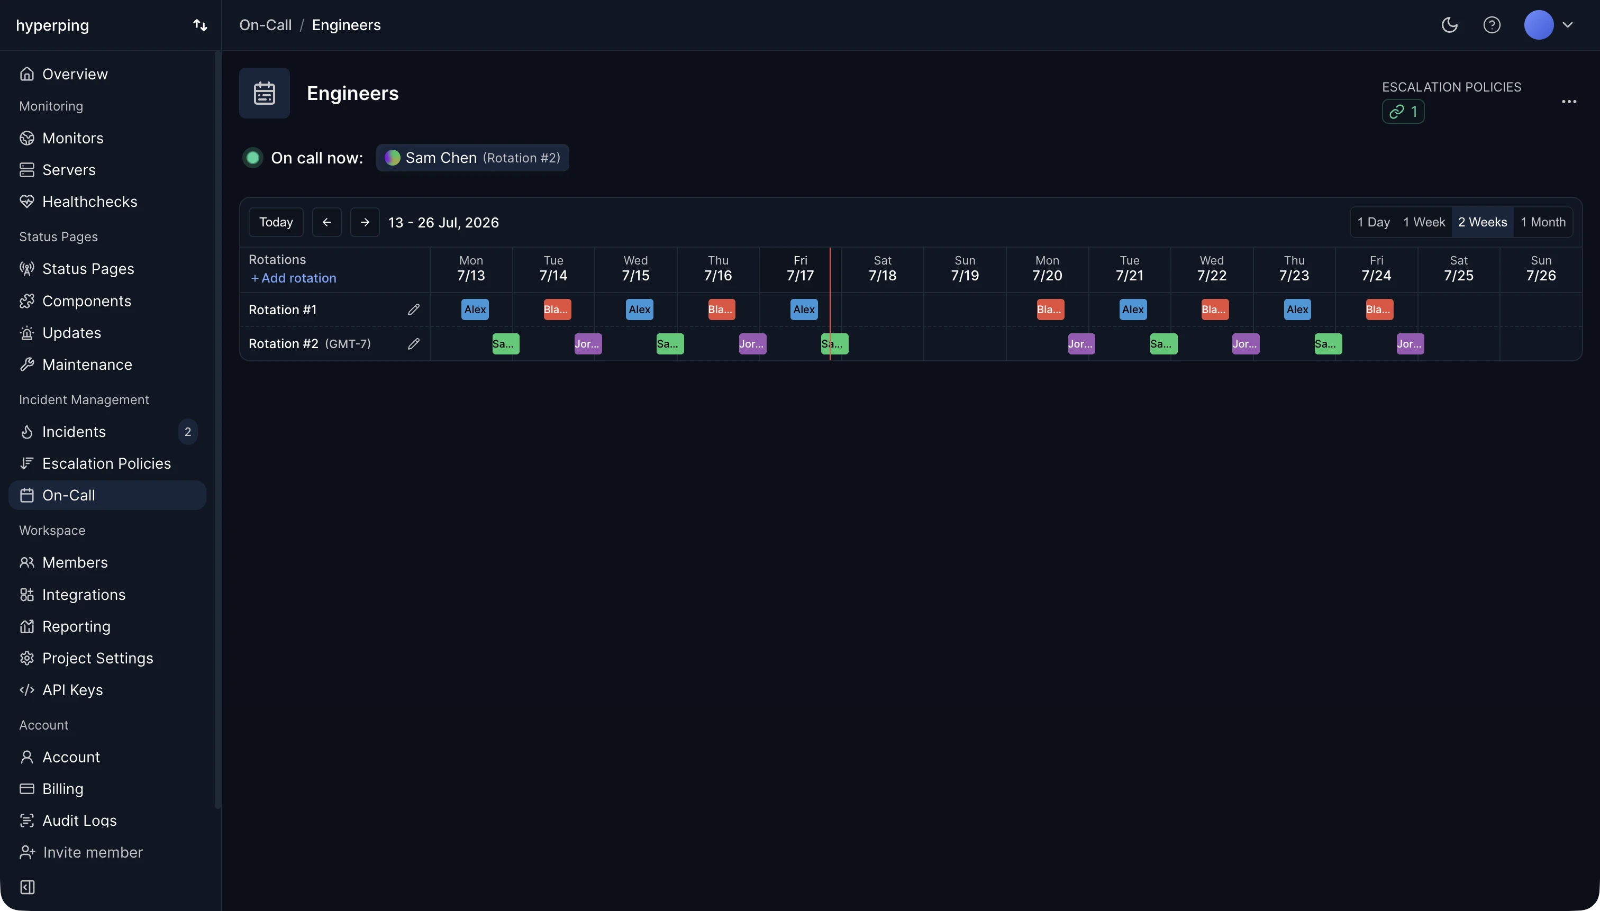This screenshot has width=1600, height=911.
Task: Switch calendar view to 1 Week
Action: pyautogui.click(x=1423, y=222)
